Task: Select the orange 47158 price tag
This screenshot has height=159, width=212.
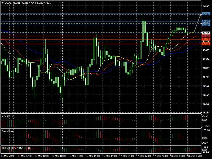Action: point(206,39)
